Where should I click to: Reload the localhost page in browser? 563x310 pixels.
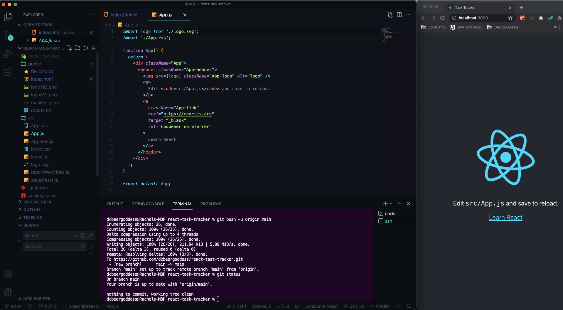coord(442,18)
